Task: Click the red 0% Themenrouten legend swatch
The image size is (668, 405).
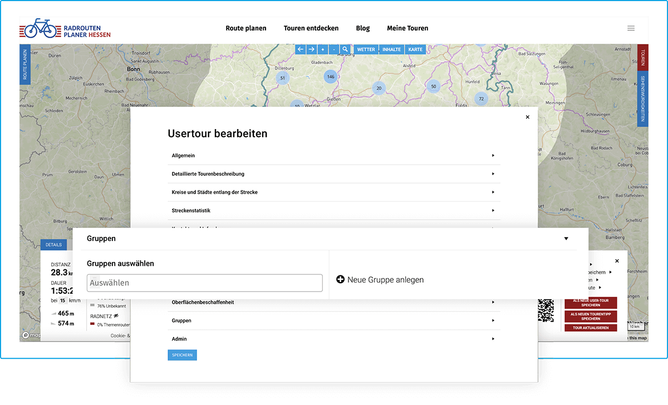Action: (92, 324)
